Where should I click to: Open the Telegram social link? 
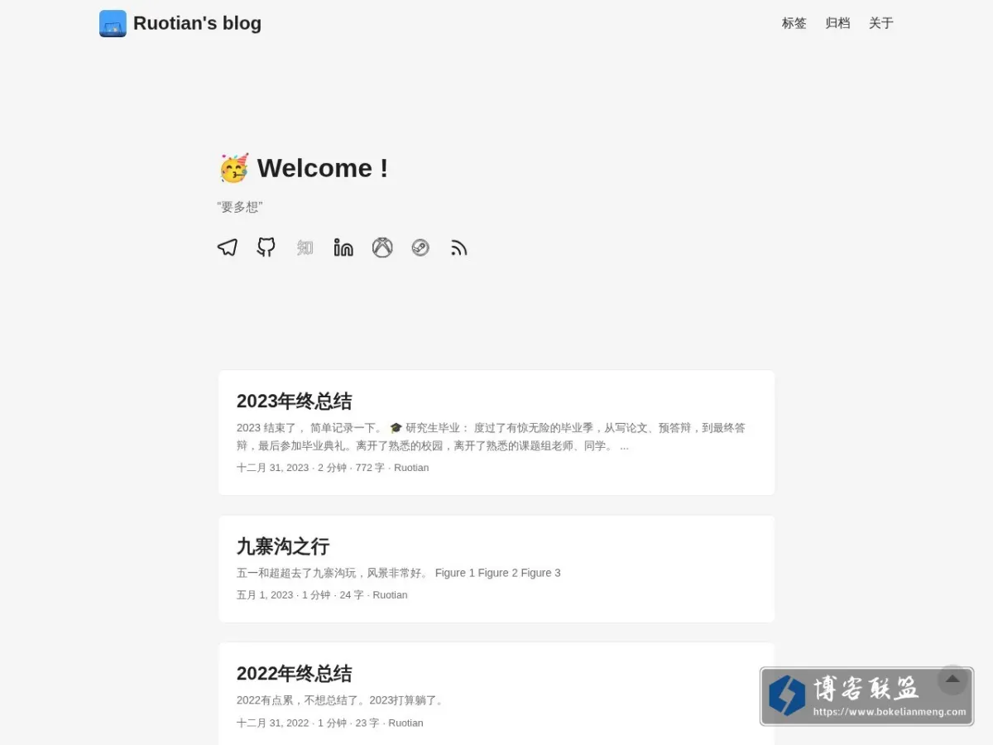228,248
